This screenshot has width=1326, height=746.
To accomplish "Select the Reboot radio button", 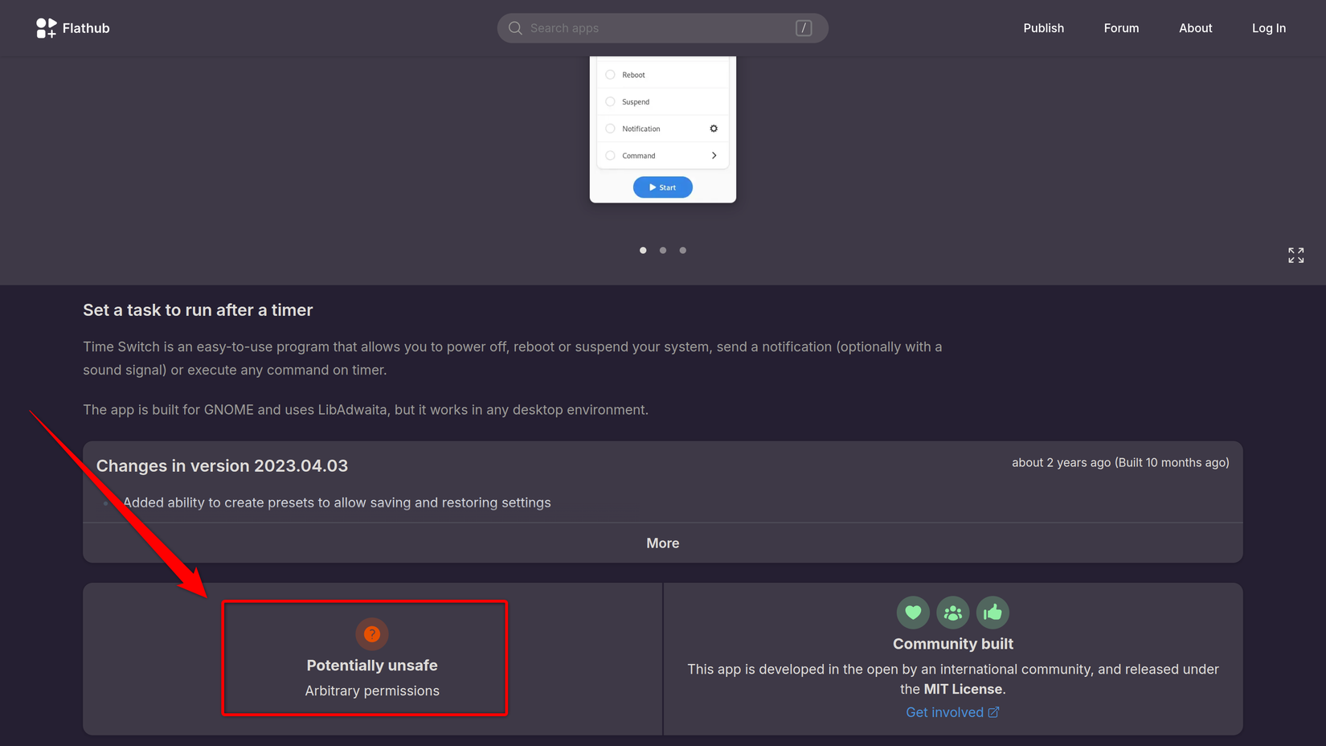I will pos(611,74).
